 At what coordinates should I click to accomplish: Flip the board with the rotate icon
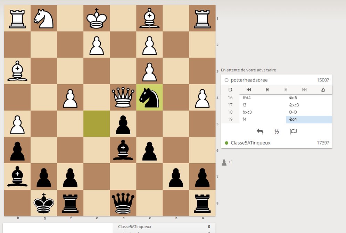click(x=230, y=89)
